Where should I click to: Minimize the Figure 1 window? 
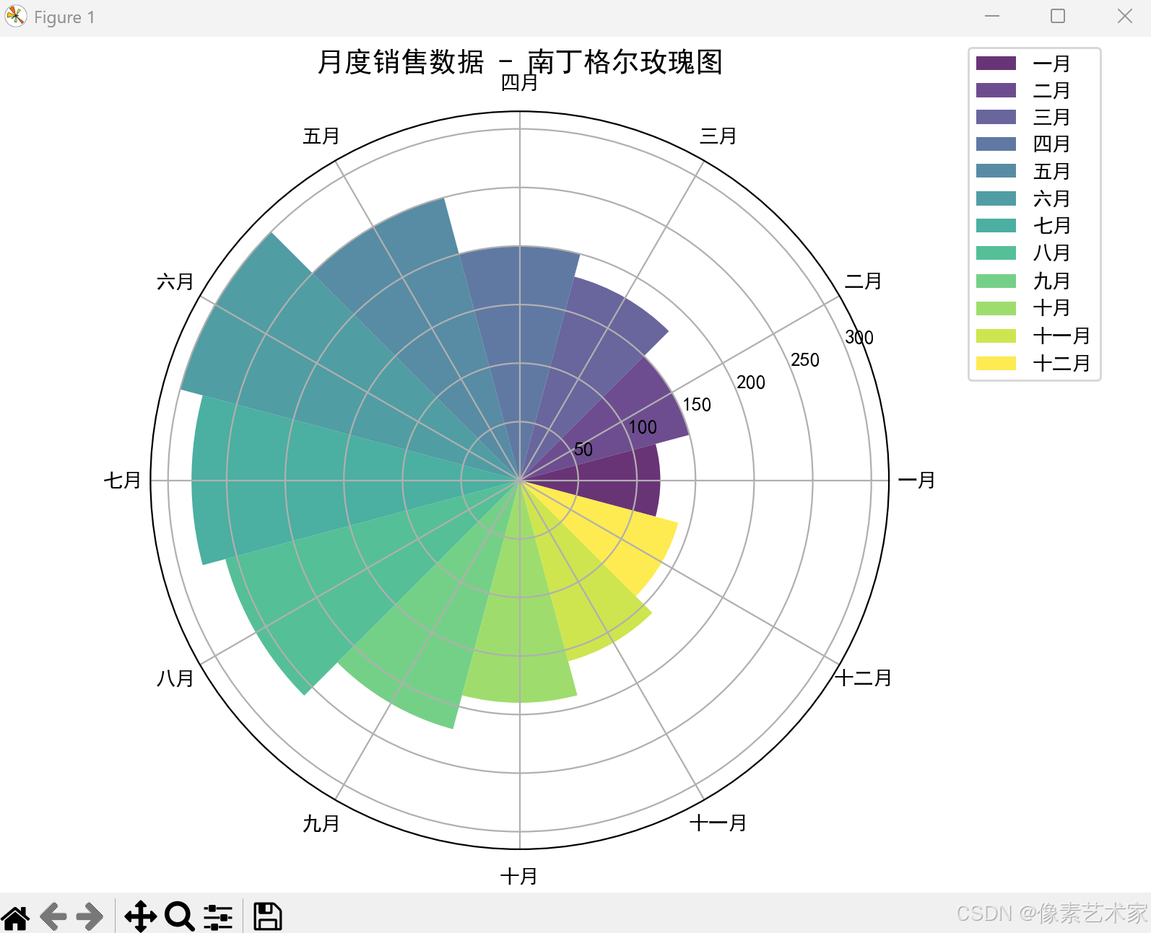[x=992, y=17]
